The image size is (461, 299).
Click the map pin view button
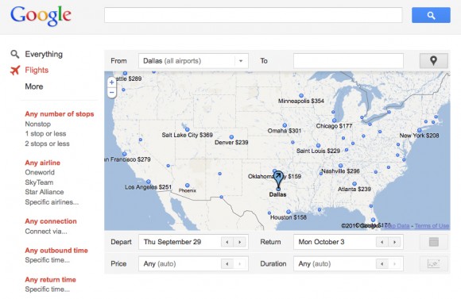433,61
